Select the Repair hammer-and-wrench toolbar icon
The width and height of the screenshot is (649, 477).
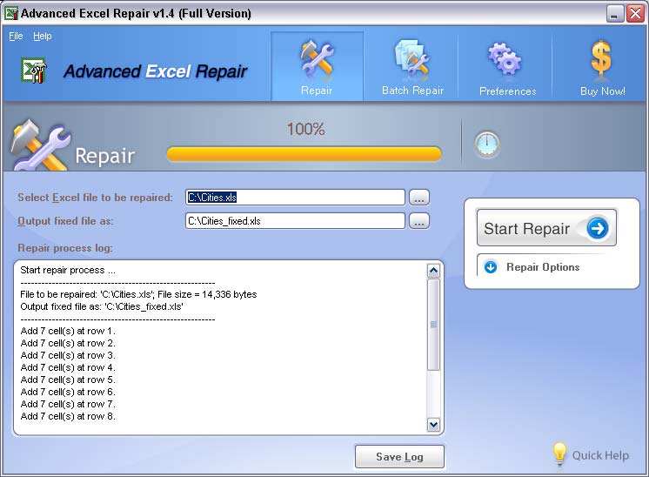click(317, 59)
